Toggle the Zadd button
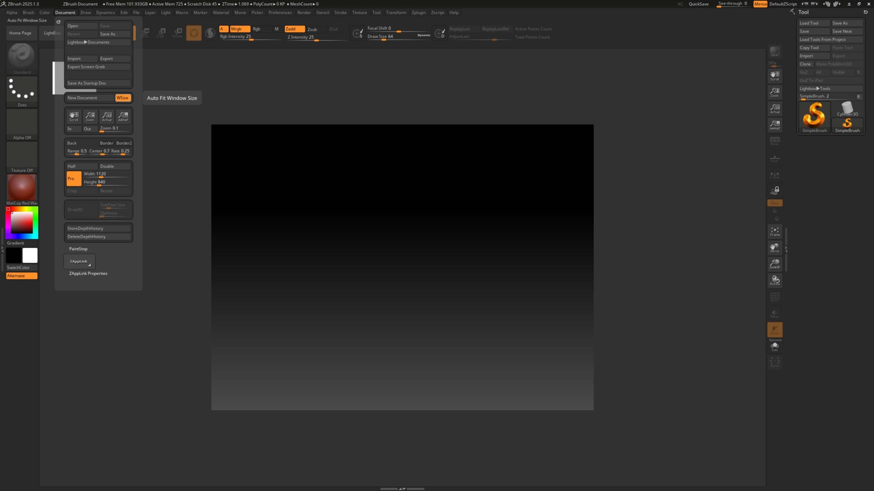874x491 pixels. (x=294, y=29)
